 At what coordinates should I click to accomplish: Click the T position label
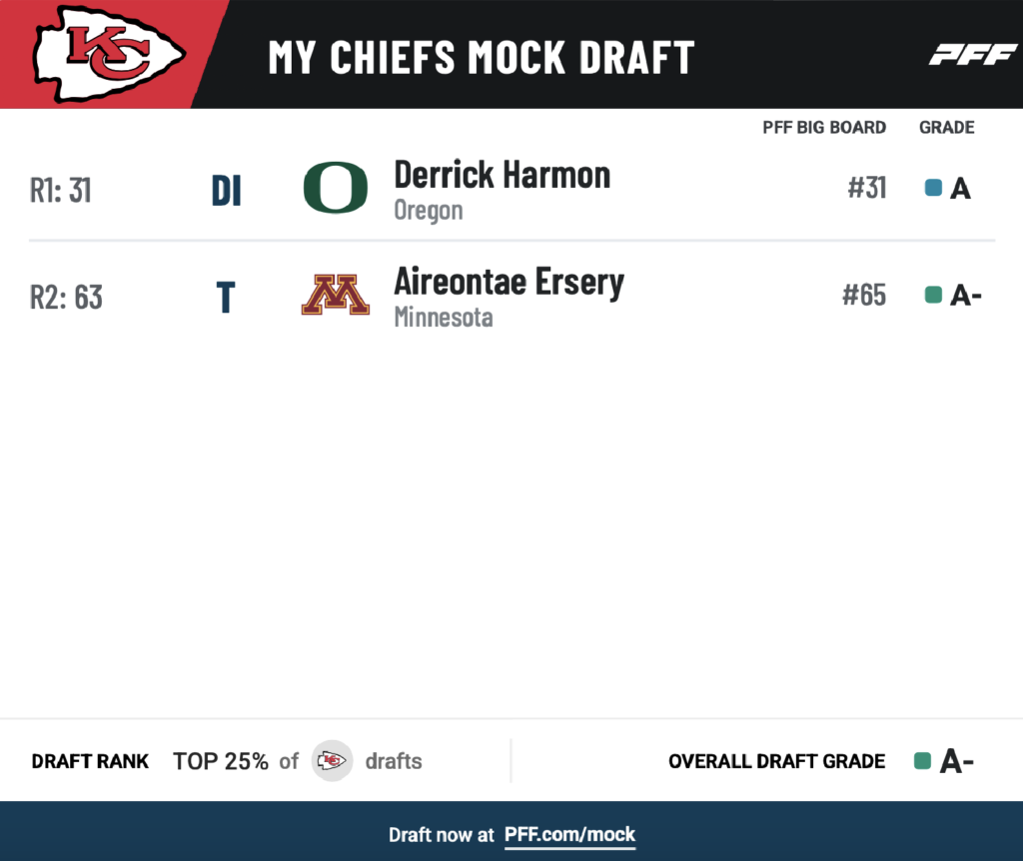point(225,298)
